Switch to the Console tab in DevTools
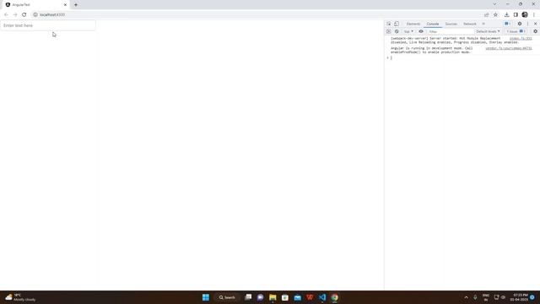Viewport: 540px width, 304px height. tap(433, 24)
